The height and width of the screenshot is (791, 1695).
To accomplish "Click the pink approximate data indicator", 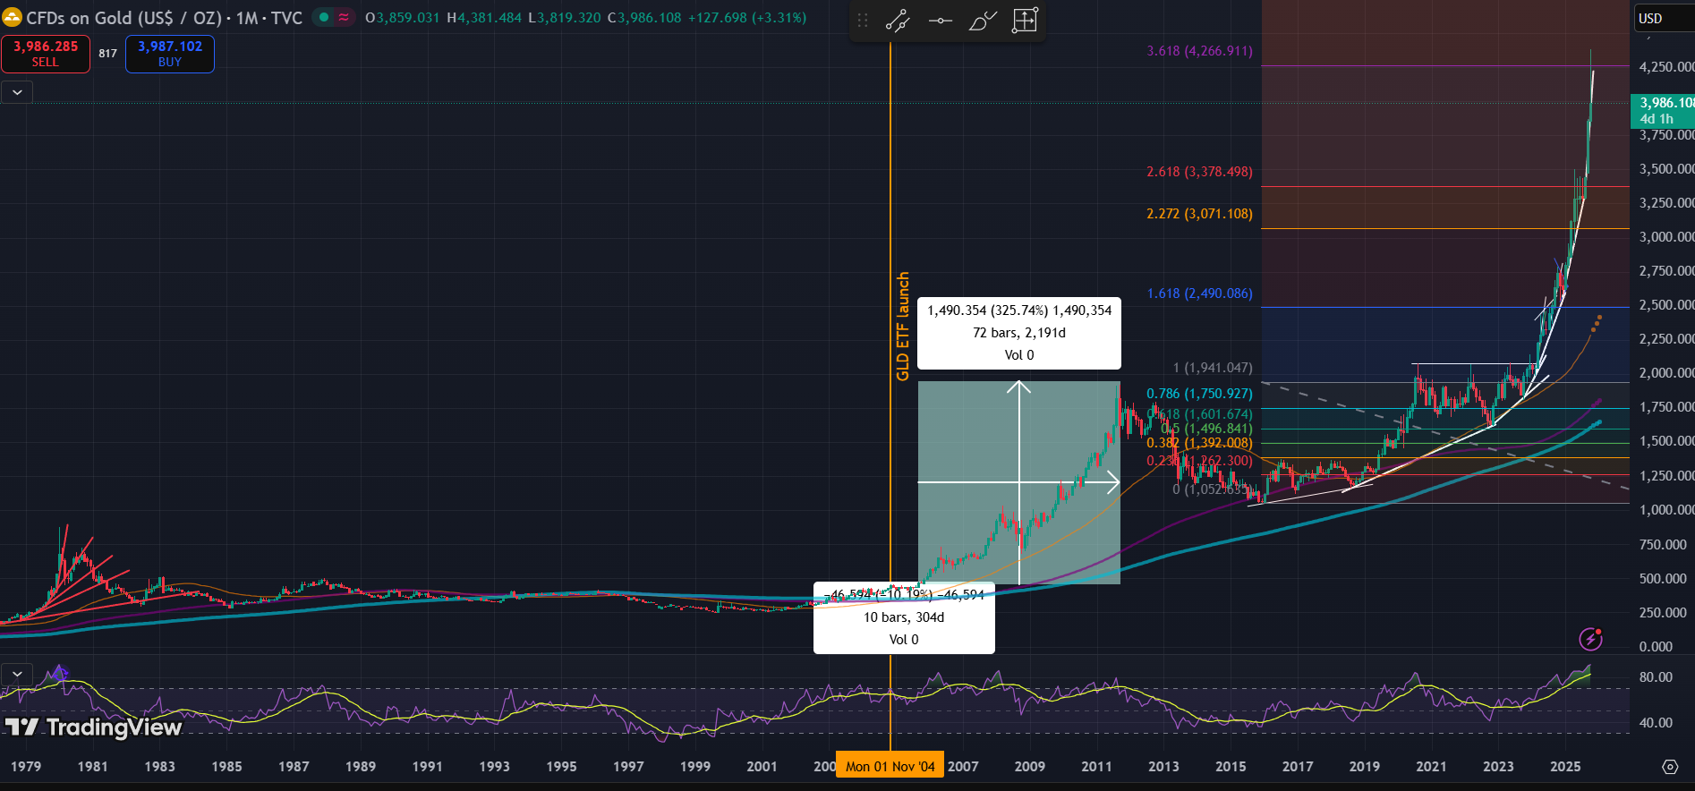I will pos(344,18).
